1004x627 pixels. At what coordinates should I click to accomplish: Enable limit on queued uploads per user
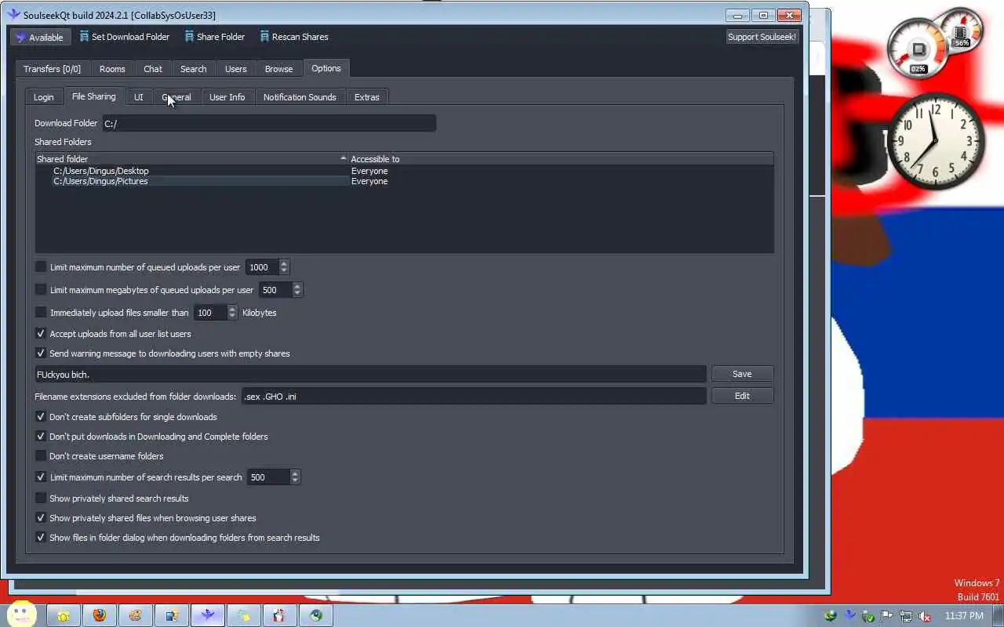tap(41, 267)
